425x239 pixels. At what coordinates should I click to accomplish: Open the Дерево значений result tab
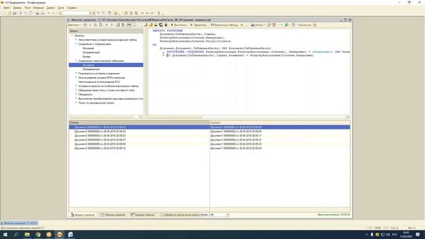click(83, 214)
